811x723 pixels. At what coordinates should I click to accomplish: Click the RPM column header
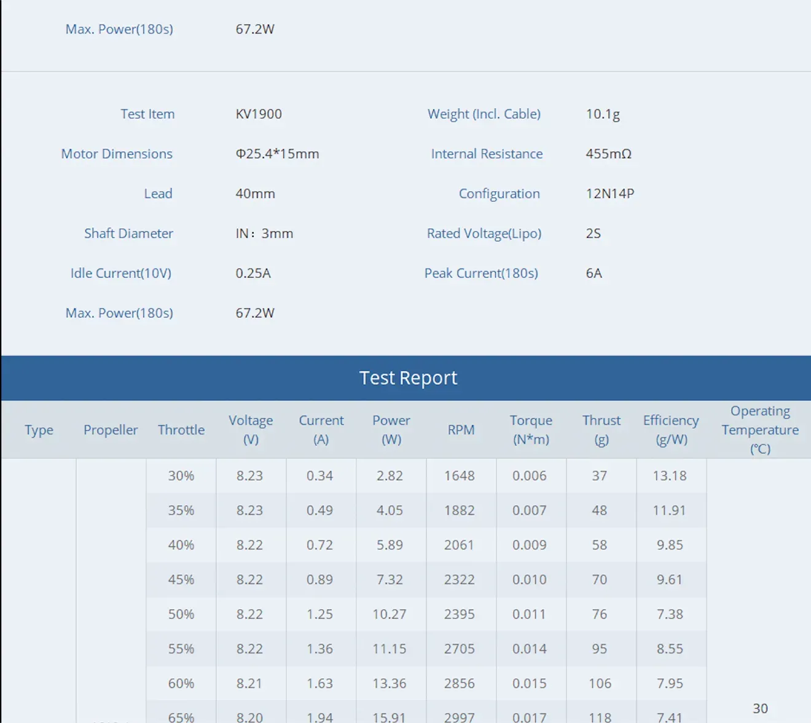tap(461, 430)
